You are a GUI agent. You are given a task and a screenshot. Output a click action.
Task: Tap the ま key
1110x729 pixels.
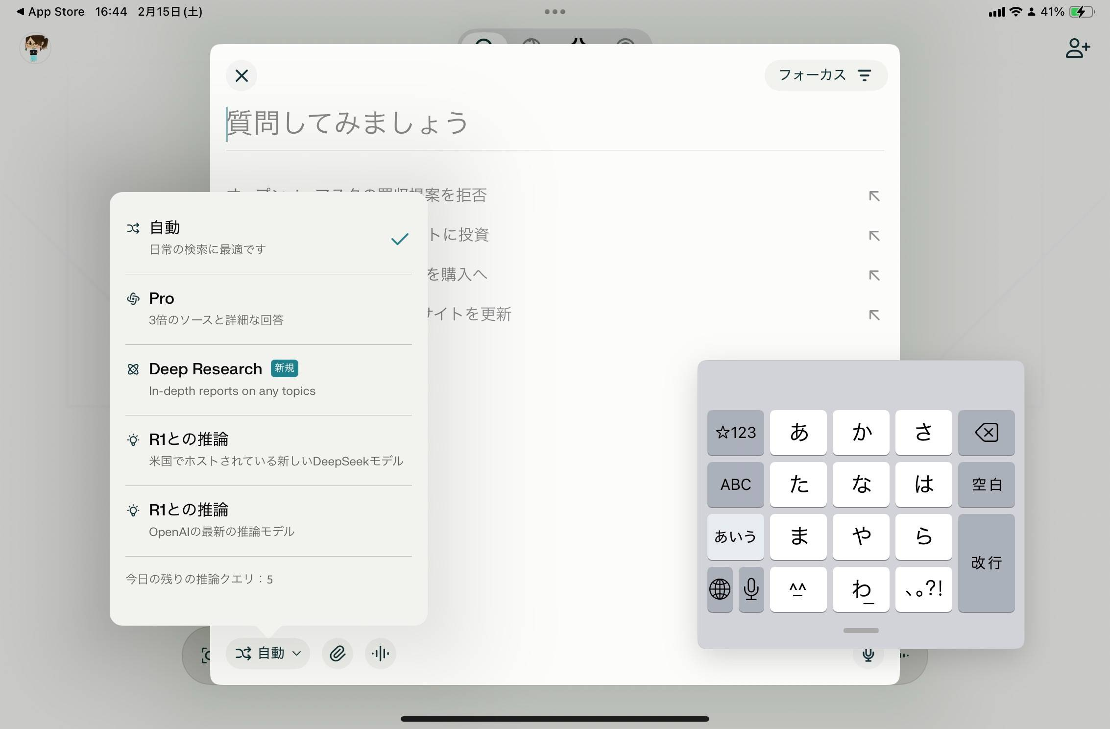pos(798,536)
